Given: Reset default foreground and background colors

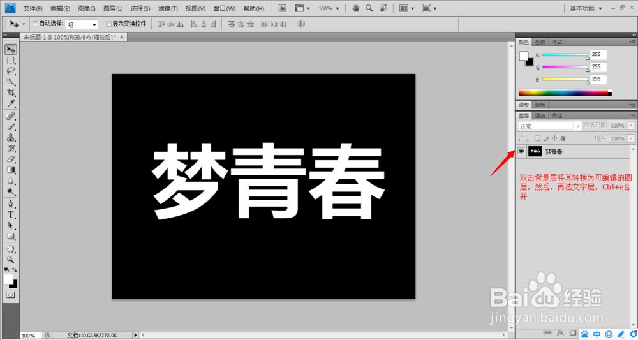Looking at the screenshot, I should tap(6, 270).
